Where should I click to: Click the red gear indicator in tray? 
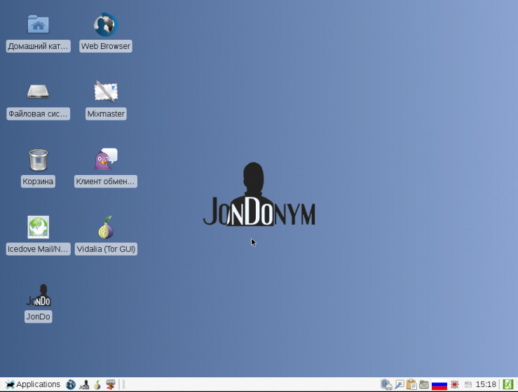pos(455,384)
